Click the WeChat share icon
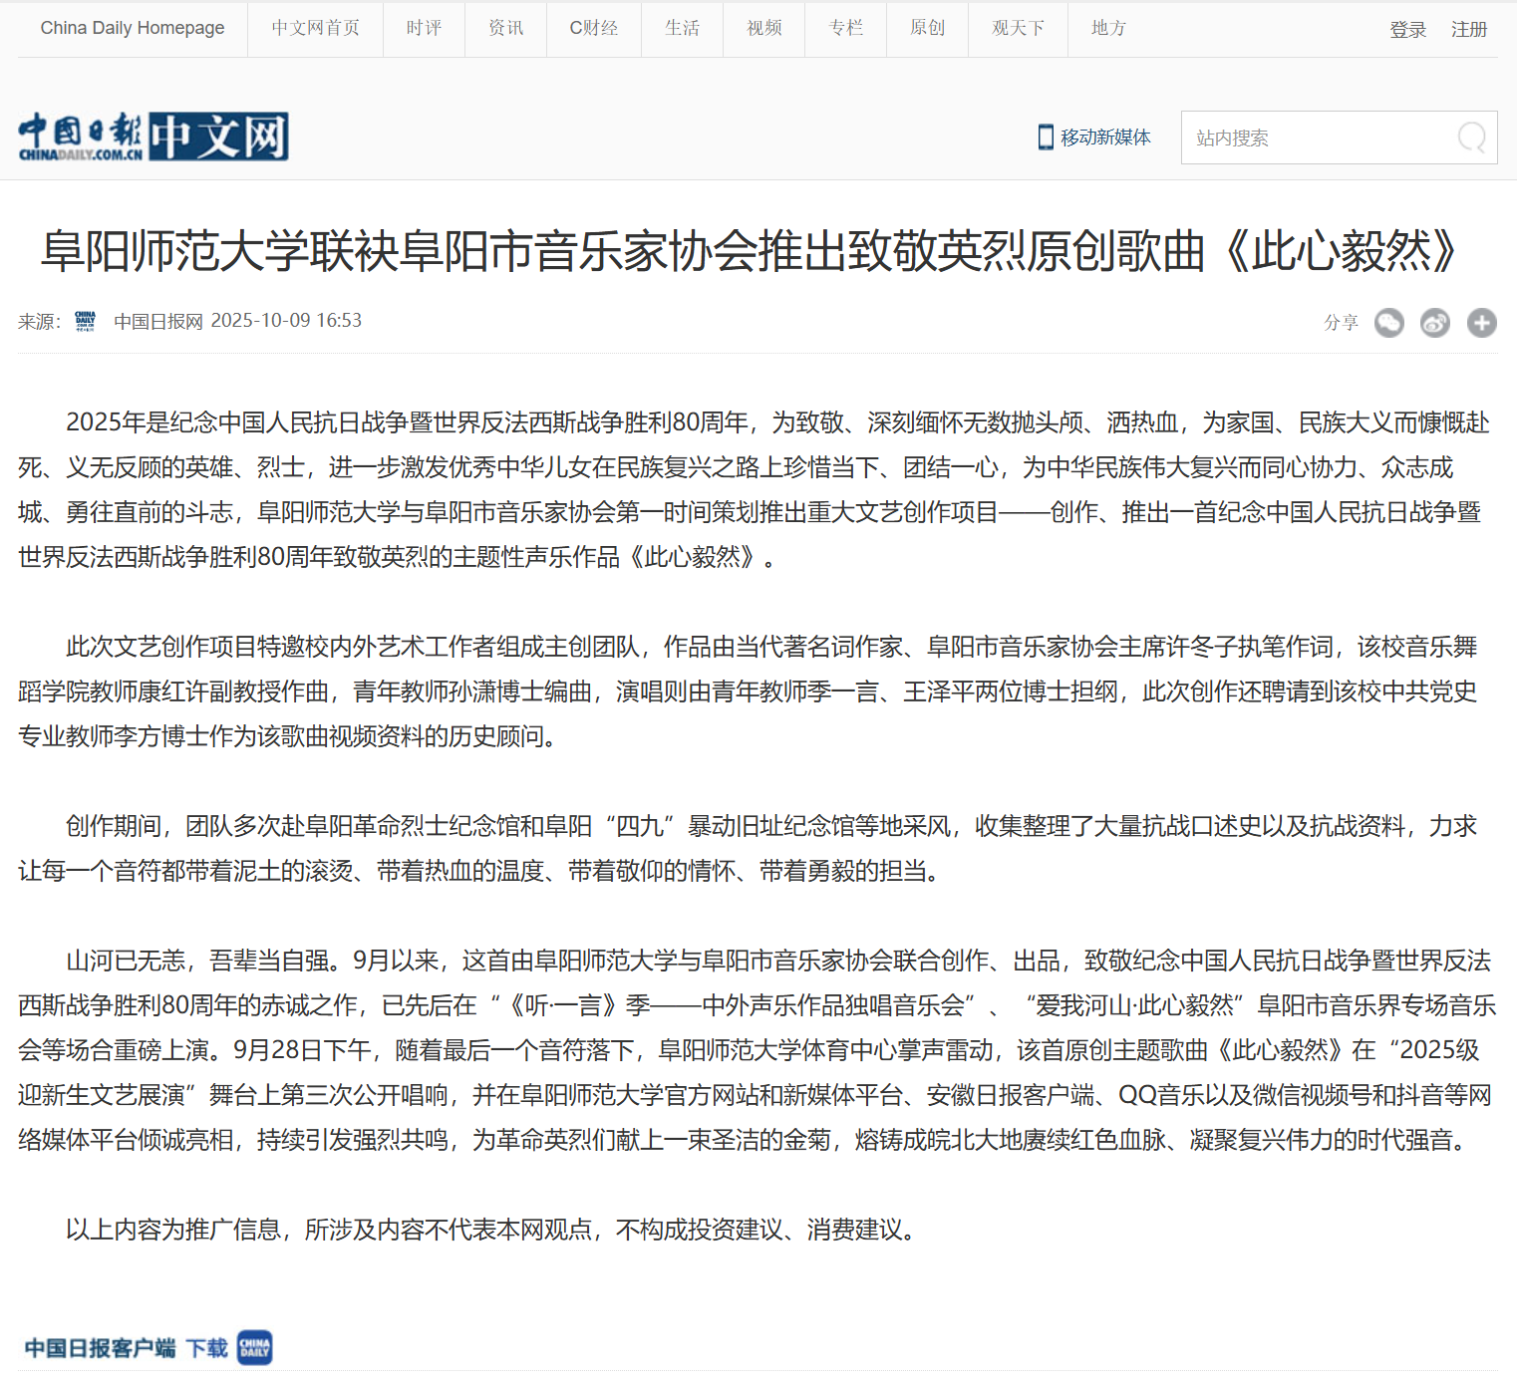Viewport: 1517px width, 1384px height. [x=1388, y=323]
